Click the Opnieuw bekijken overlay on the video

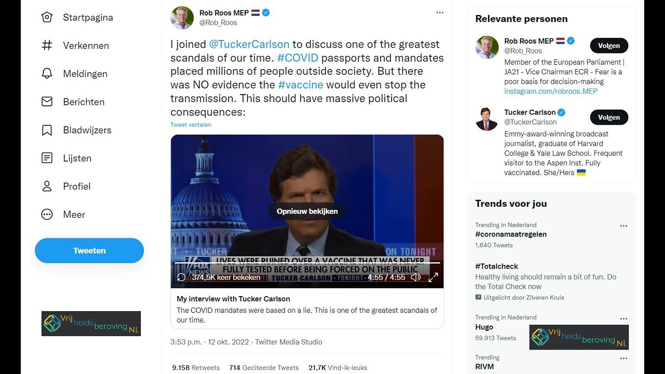(x=307, y=211)
